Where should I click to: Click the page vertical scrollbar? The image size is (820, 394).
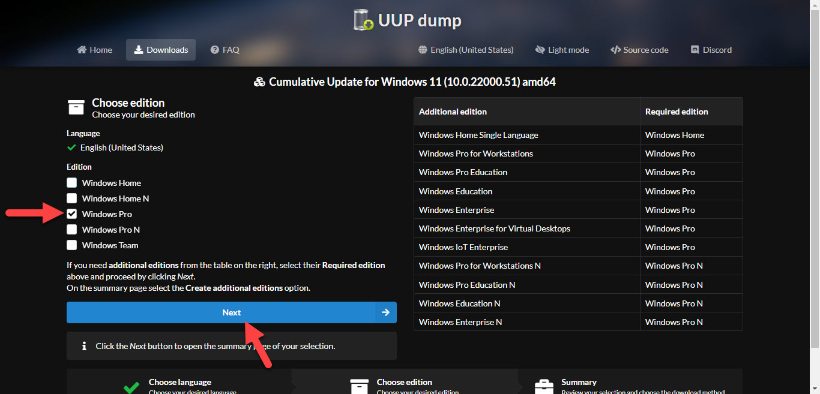tap(815, 180)
